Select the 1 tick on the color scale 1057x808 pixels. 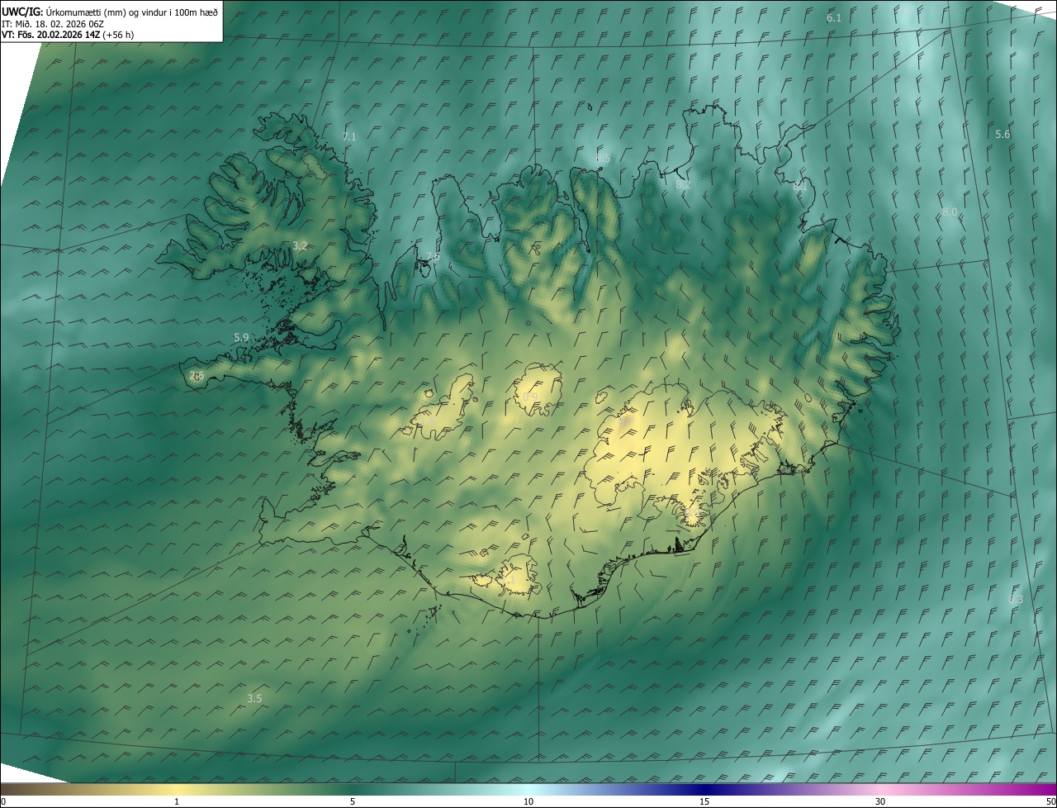pos(177,802)
